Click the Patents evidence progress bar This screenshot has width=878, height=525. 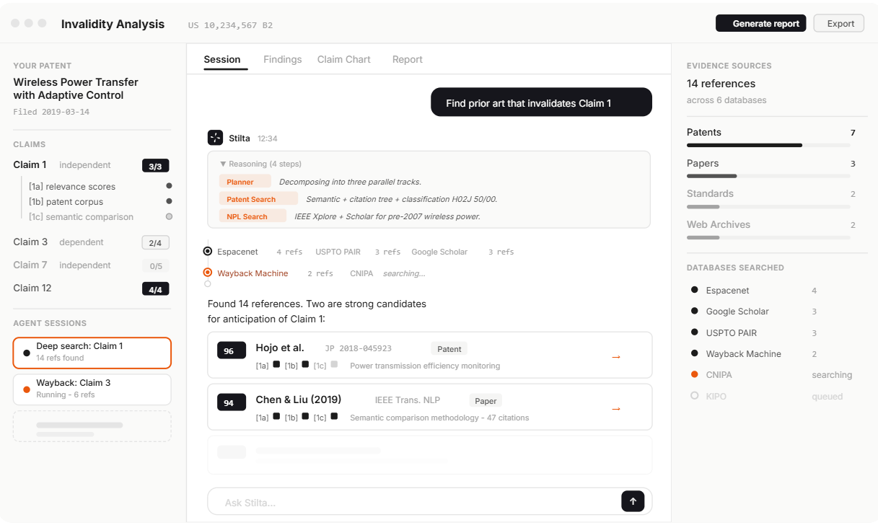(x=768, y=145)
